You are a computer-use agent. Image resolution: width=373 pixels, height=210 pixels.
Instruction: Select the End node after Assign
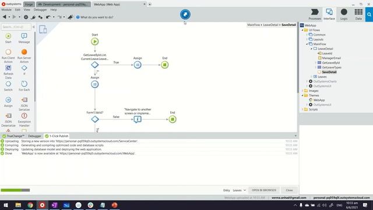pyautogui.click(x=164, y=65)
